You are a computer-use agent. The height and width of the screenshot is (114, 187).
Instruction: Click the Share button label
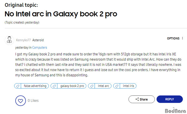coord(144,99)
